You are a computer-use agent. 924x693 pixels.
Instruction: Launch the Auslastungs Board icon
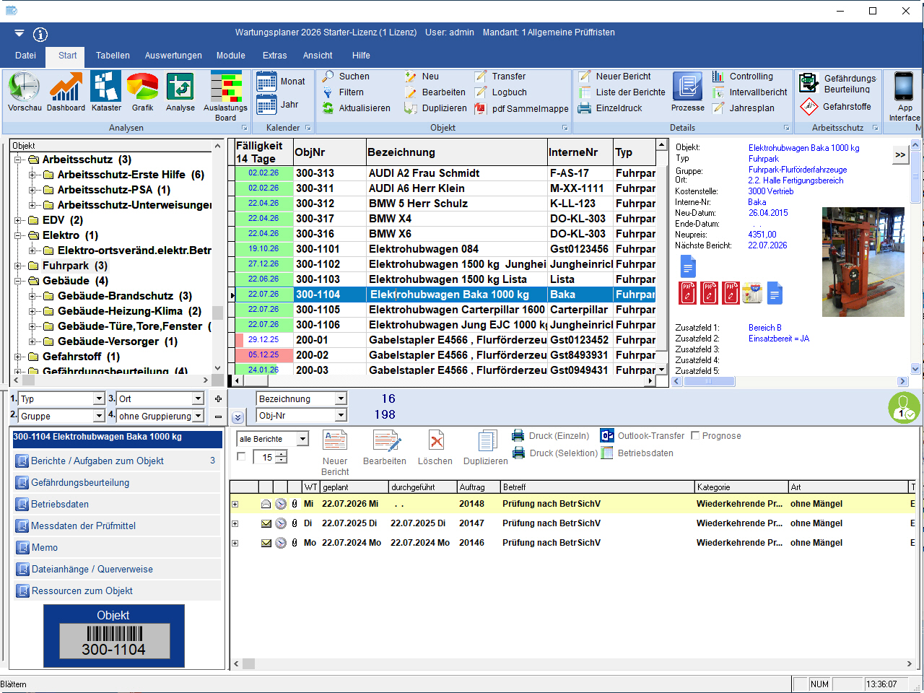pyautogui.click(x=225, y=87)
